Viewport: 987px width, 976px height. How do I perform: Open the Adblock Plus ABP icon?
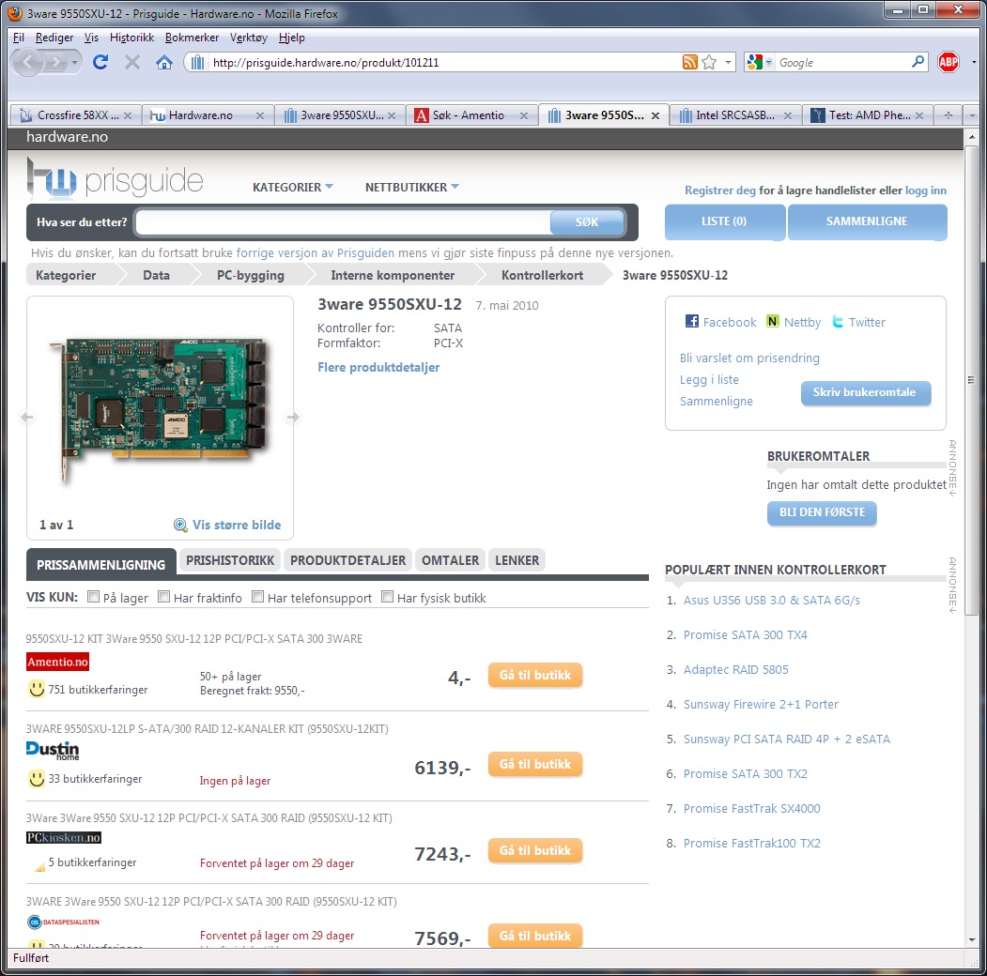948,62
